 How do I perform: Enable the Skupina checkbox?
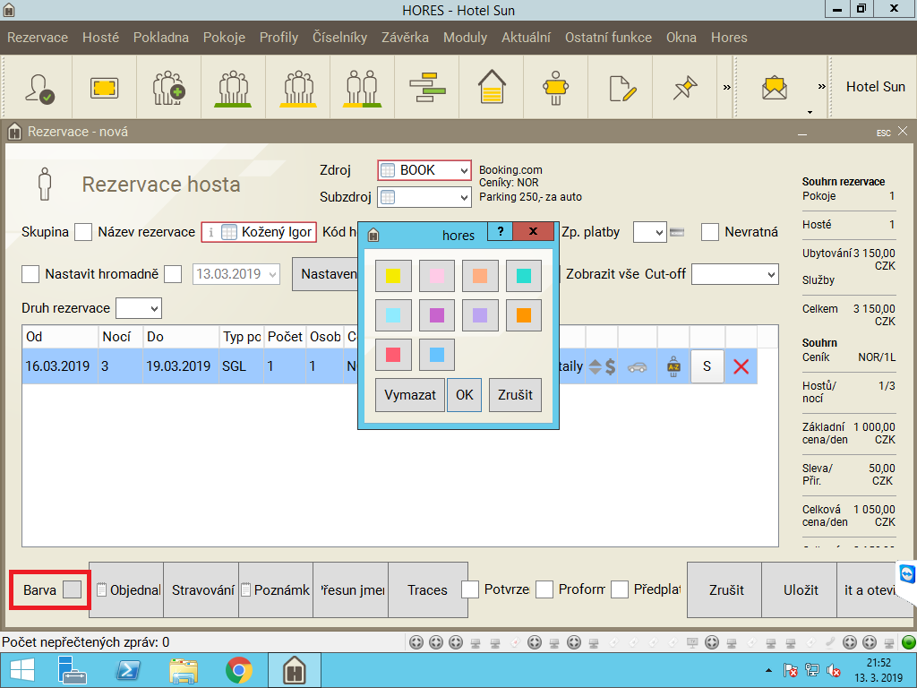[83, 232]
